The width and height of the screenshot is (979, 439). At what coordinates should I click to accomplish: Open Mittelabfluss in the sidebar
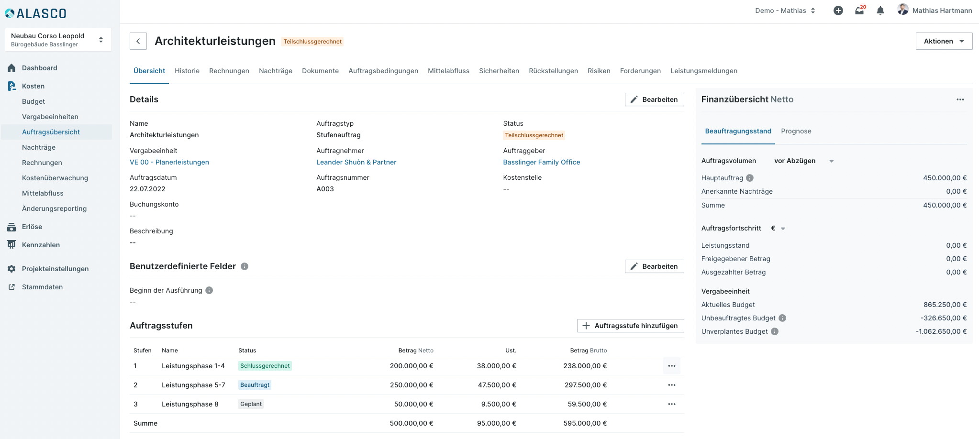point(43,193)
